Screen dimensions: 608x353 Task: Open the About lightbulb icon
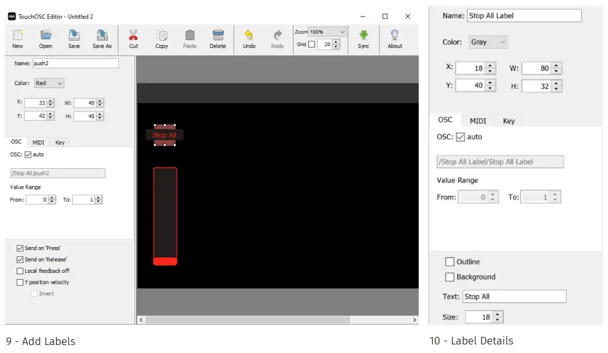pos(395,36)
